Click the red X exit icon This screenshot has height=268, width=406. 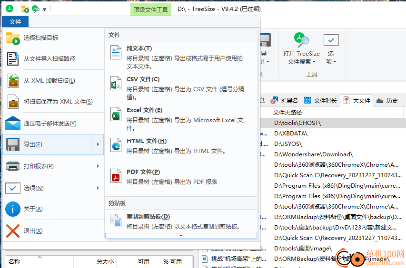click(13, 231)
